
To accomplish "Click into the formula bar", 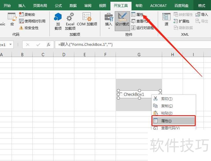I will [133, 45].
